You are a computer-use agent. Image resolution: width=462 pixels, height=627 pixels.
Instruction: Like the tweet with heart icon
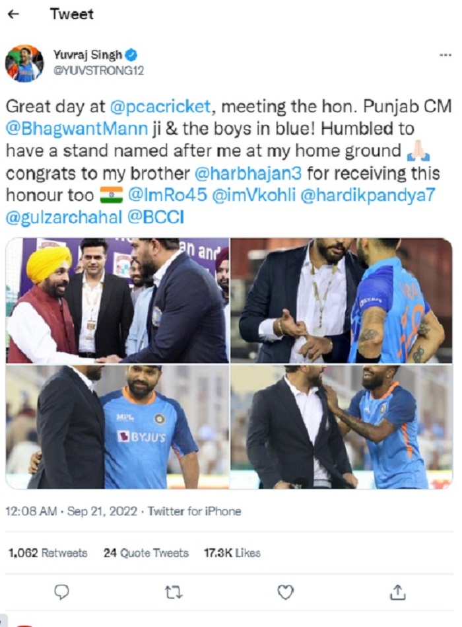pos(286,592)
